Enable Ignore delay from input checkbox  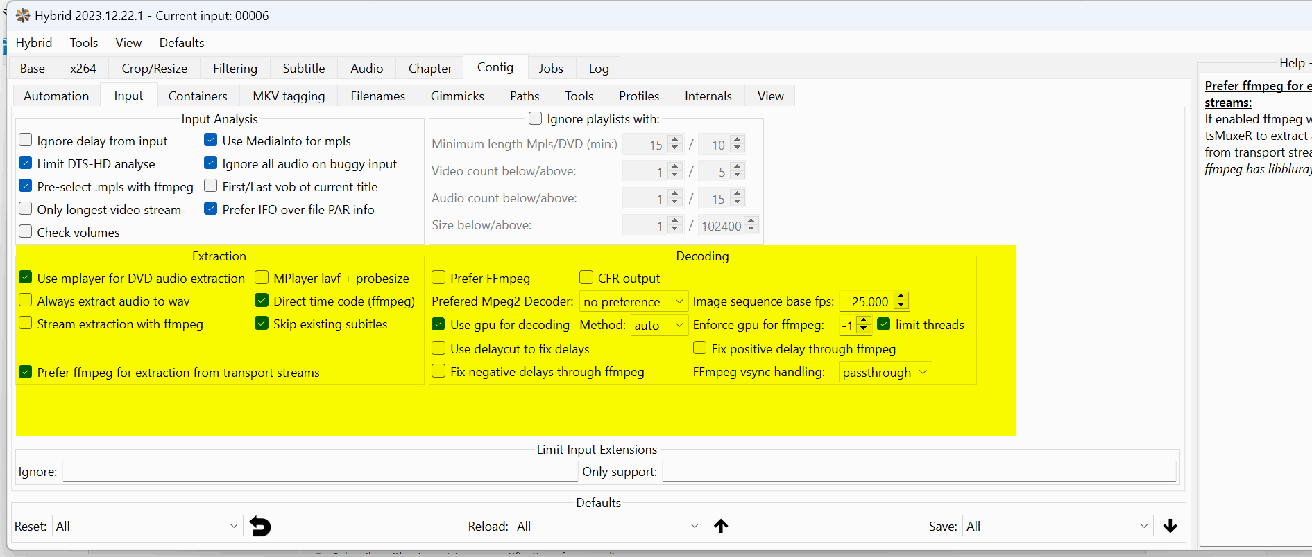pos(26,140)
